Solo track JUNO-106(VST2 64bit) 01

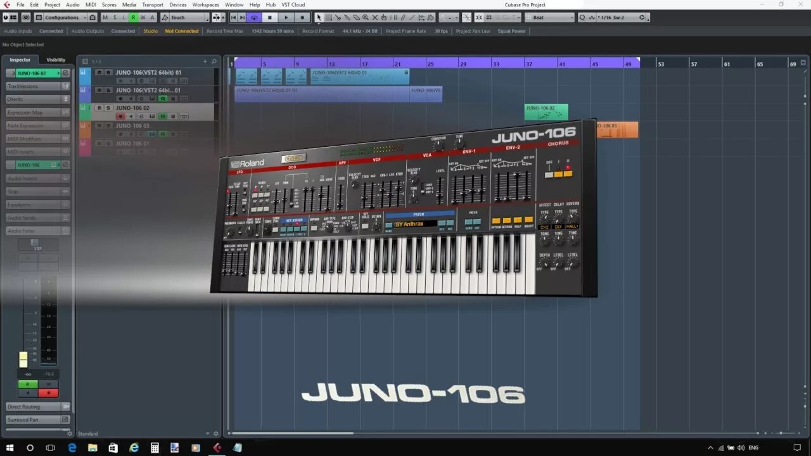(x=108, y=72)
